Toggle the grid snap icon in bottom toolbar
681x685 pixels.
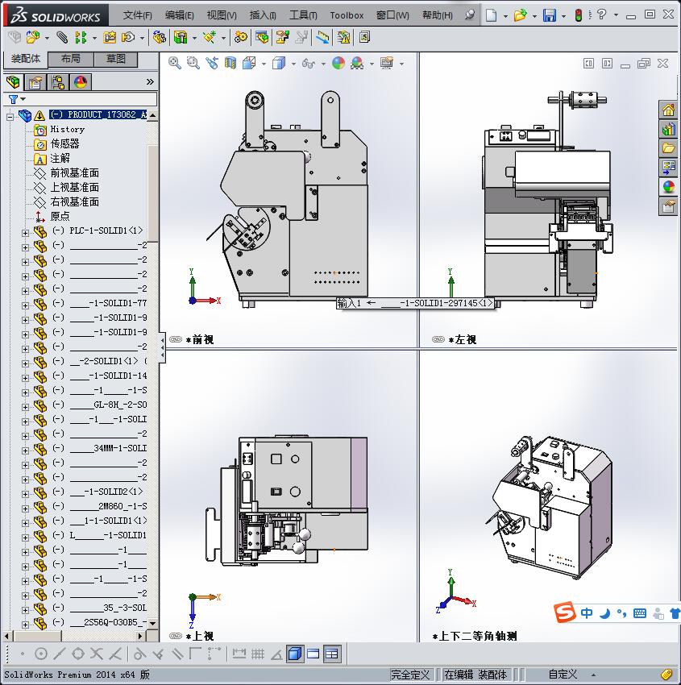point(258,654)
